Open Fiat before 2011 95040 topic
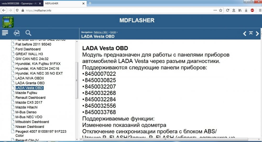This screenshot has width=262, height=142. pos(33,44)
